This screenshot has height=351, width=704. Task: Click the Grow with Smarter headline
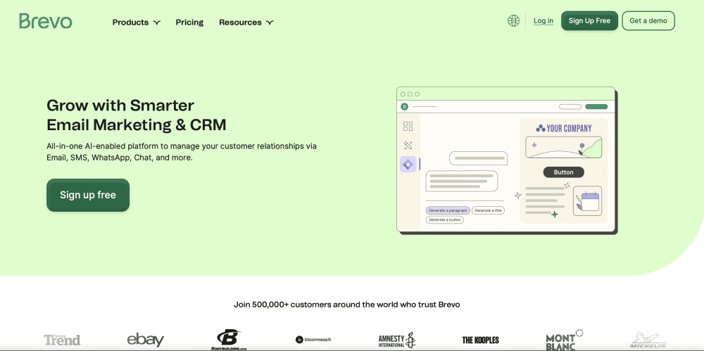[x=137, y=115]
